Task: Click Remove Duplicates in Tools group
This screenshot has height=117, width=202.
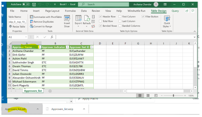Action: (43, 22)
